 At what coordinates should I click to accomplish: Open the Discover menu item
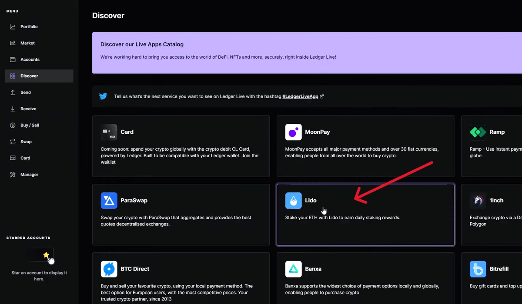[29, 76]
